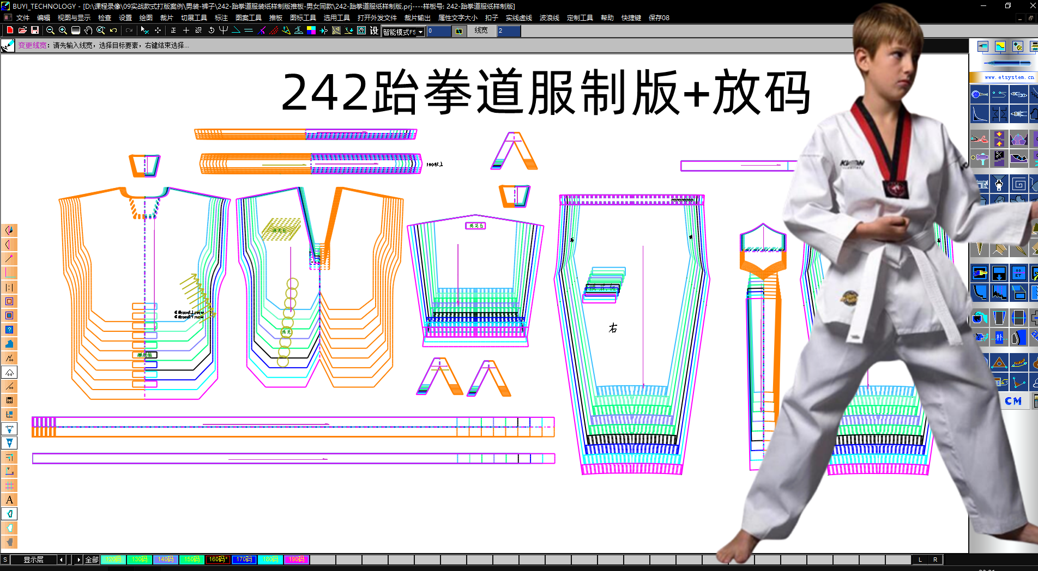Click the line width input showing 2

click(509, 31)
